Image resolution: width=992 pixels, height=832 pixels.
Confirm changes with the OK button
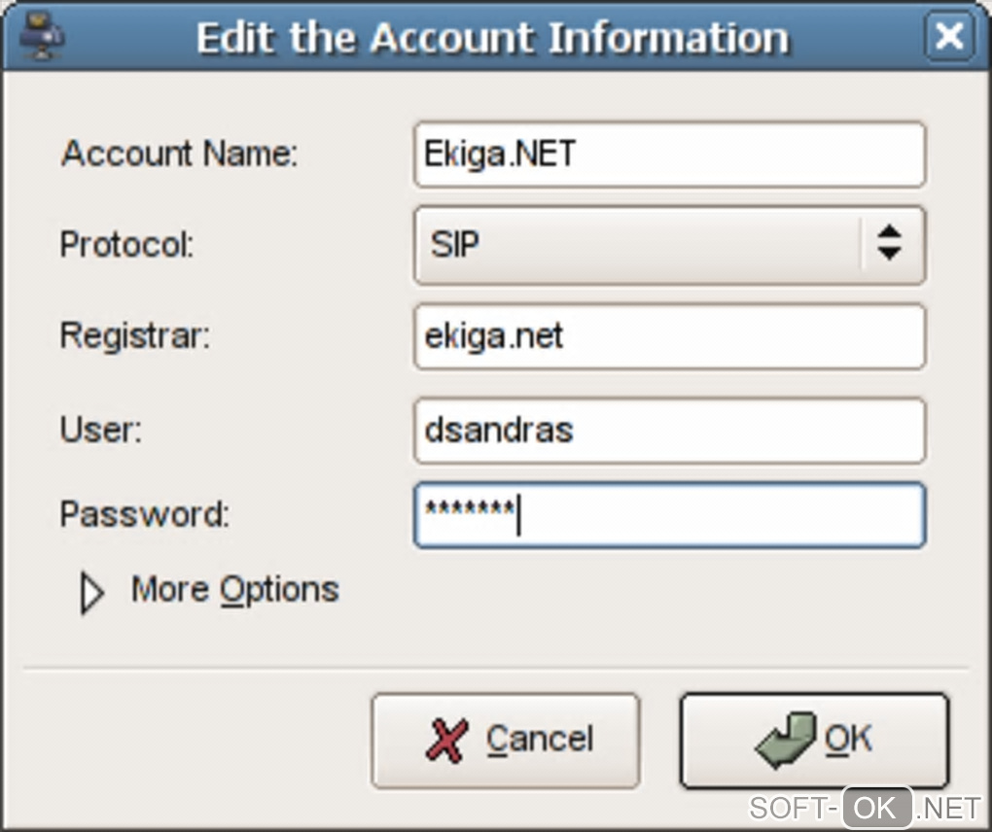pyautogui.click(x=813, y=741)
